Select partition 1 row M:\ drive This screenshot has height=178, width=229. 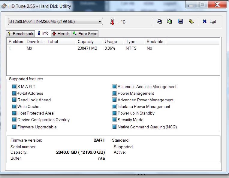113,48
